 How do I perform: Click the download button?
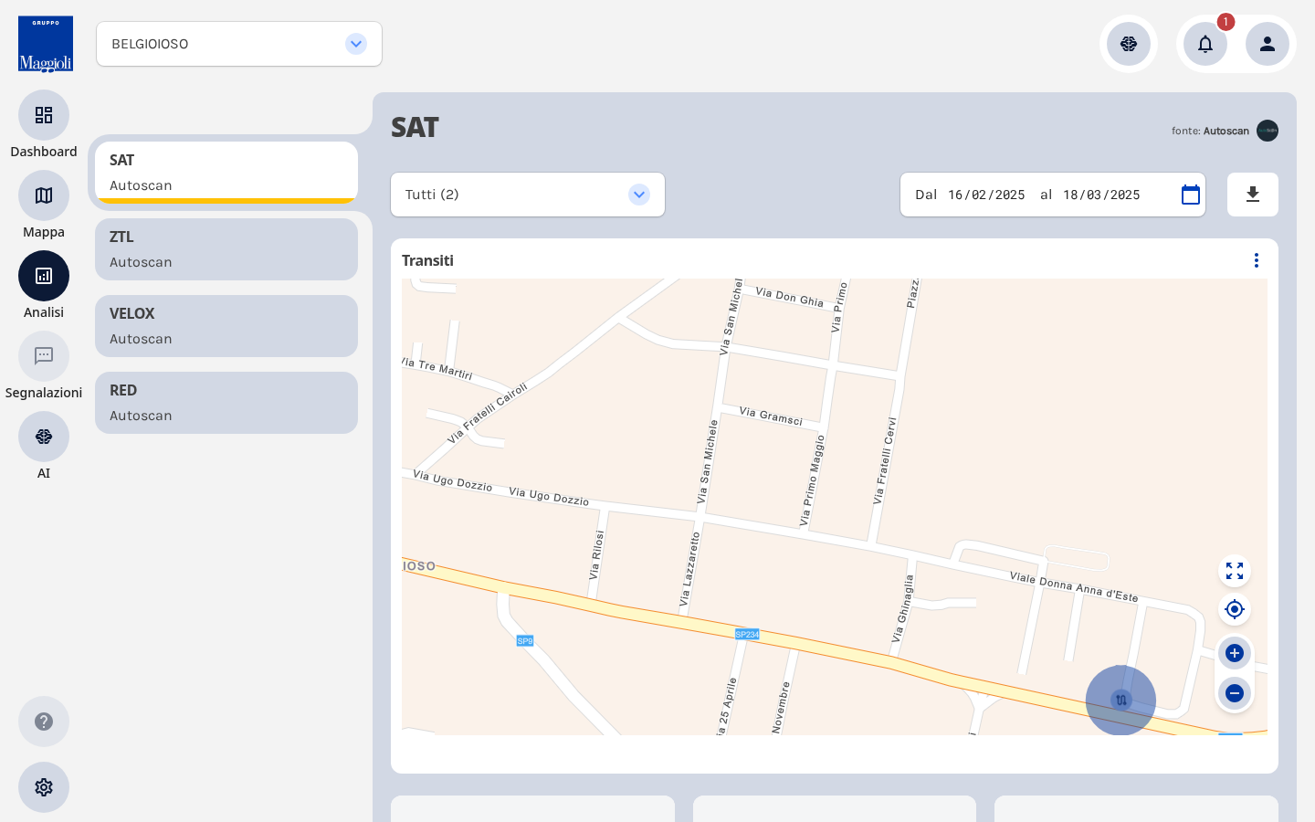tap(1253, 195)
